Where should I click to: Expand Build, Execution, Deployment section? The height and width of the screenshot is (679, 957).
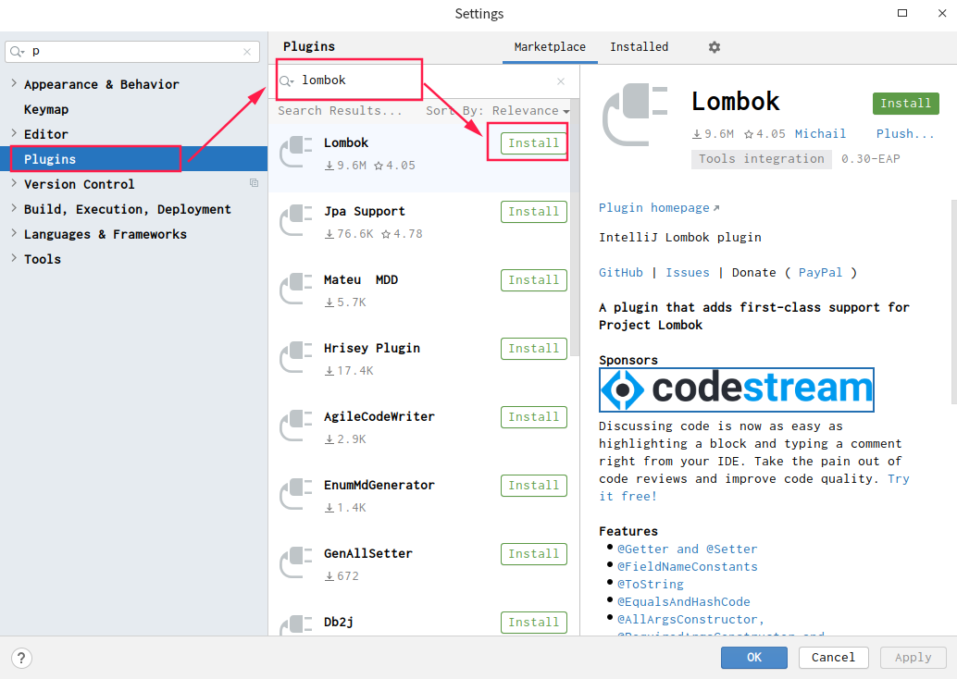[14, 208]
